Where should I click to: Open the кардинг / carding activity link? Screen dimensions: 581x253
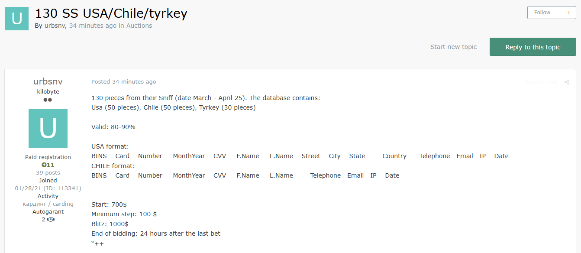click(x=48, y=204)
